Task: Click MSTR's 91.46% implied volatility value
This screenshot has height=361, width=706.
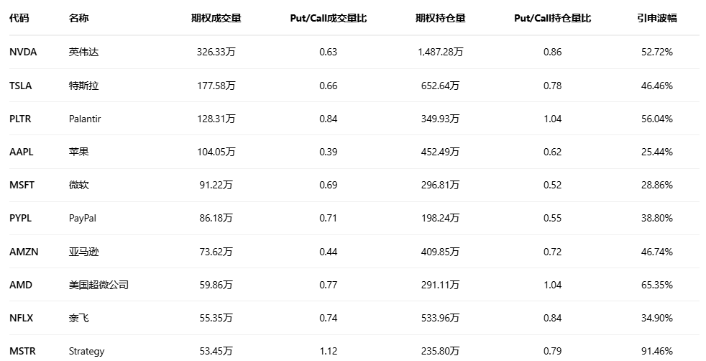Action: 656,351
